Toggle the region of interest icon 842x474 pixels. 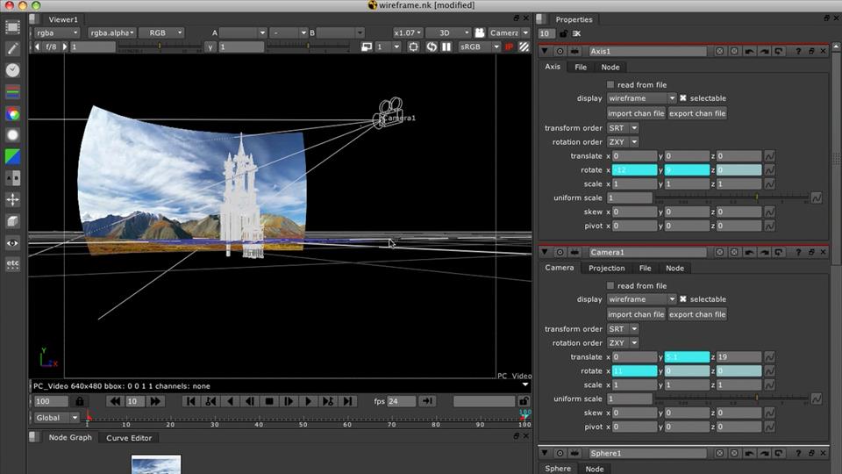pyautogui.click(x=413, y=47)
